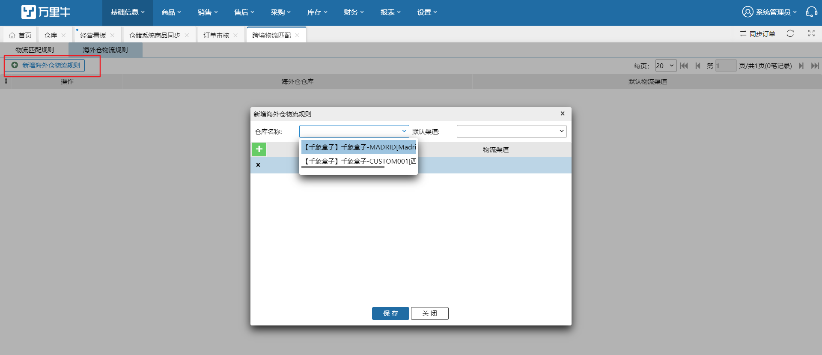The image size is (822, 355).
Task: Click the customer service headset icon
Action: click(811, 12)
